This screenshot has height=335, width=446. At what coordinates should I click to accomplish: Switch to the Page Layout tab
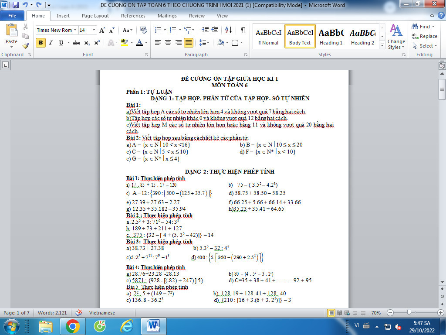coord(95,16)
